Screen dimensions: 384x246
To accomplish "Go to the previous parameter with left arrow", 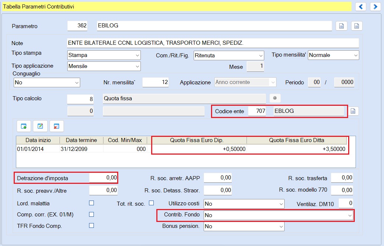I will tap(360, 7).
